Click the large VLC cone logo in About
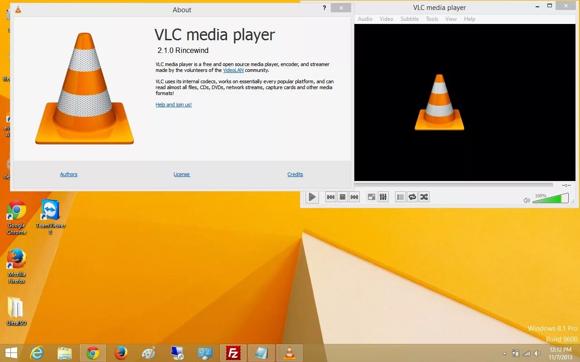Viewport: 580px width, 362px height. tap(84, 89)
